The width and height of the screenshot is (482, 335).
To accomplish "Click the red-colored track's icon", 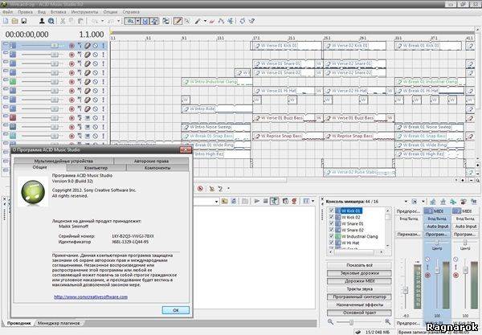I will pyautogui.click(x=13, y=117).
